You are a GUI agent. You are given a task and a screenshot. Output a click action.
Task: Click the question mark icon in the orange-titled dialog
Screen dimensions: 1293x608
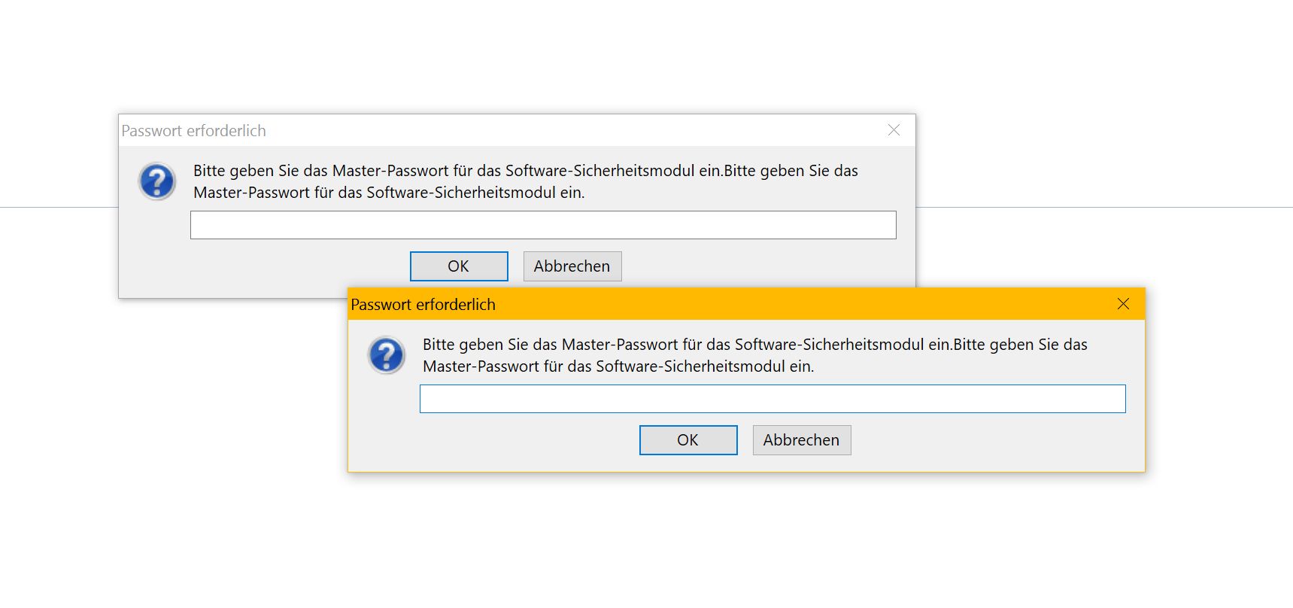(387, 355)
